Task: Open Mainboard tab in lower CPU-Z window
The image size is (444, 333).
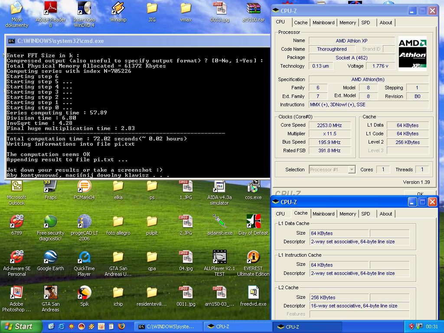Action: click(323, 214)
